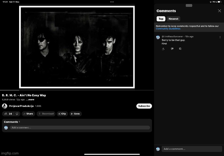
Task: Grab the Comments panel drag handle
Action: pos(189,6)
